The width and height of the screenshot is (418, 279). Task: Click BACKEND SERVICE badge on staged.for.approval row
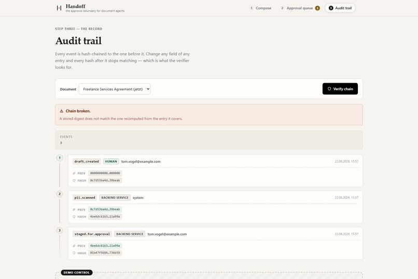point(130,234)
